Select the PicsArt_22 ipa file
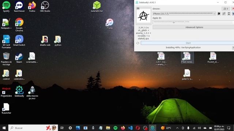Image resolution: width=234 pixels, height=131 pixels. [213, 57]
